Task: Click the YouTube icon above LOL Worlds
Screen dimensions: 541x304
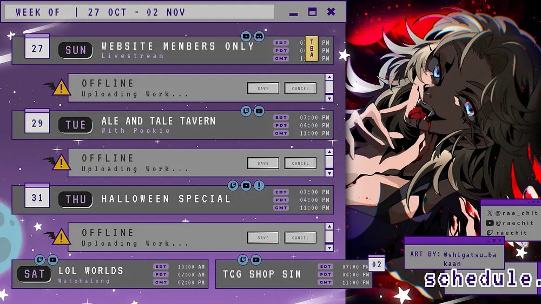Action: click(53, 260)
